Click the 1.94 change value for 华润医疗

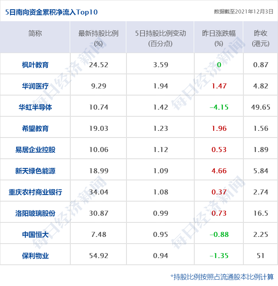tap(161, 86)
